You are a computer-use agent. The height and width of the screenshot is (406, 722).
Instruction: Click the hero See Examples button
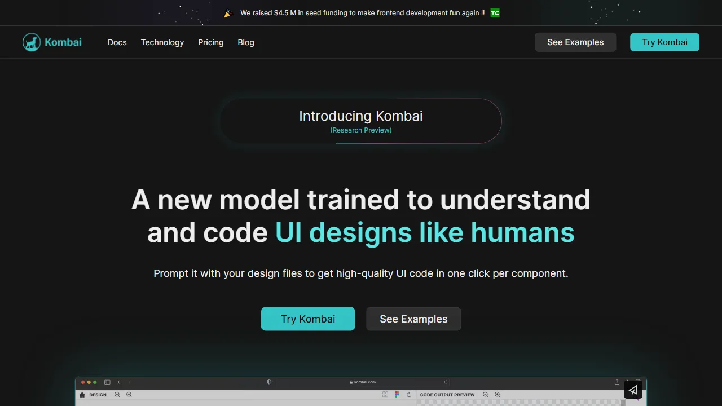point(413,319)
